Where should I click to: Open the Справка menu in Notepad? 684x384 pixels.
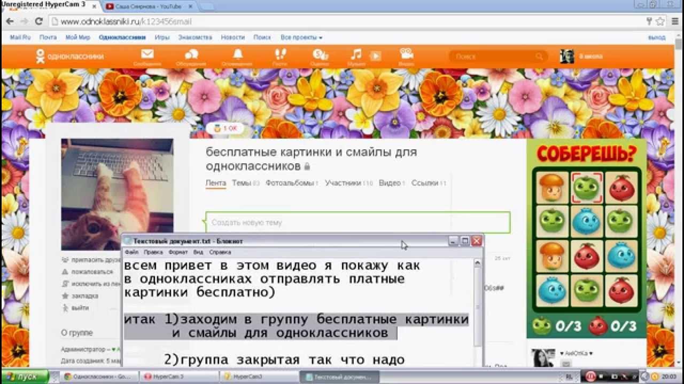(x=220, y=252)
